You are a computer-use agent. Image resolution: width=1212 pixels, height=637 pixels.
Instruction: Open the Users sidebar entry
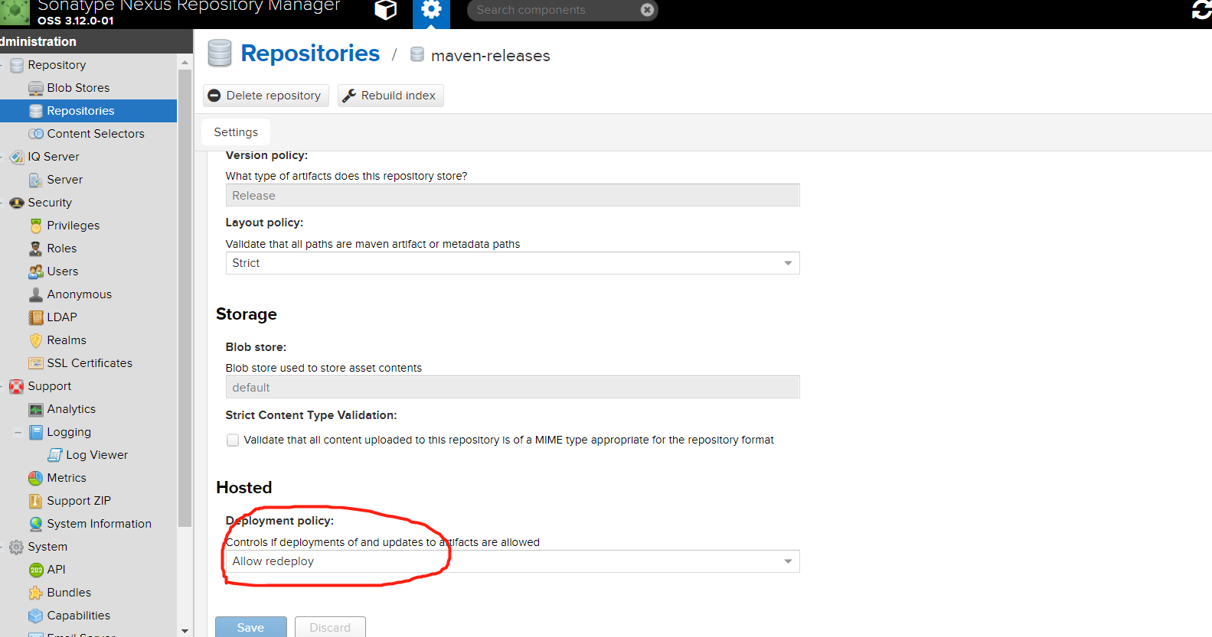(63, 271)
